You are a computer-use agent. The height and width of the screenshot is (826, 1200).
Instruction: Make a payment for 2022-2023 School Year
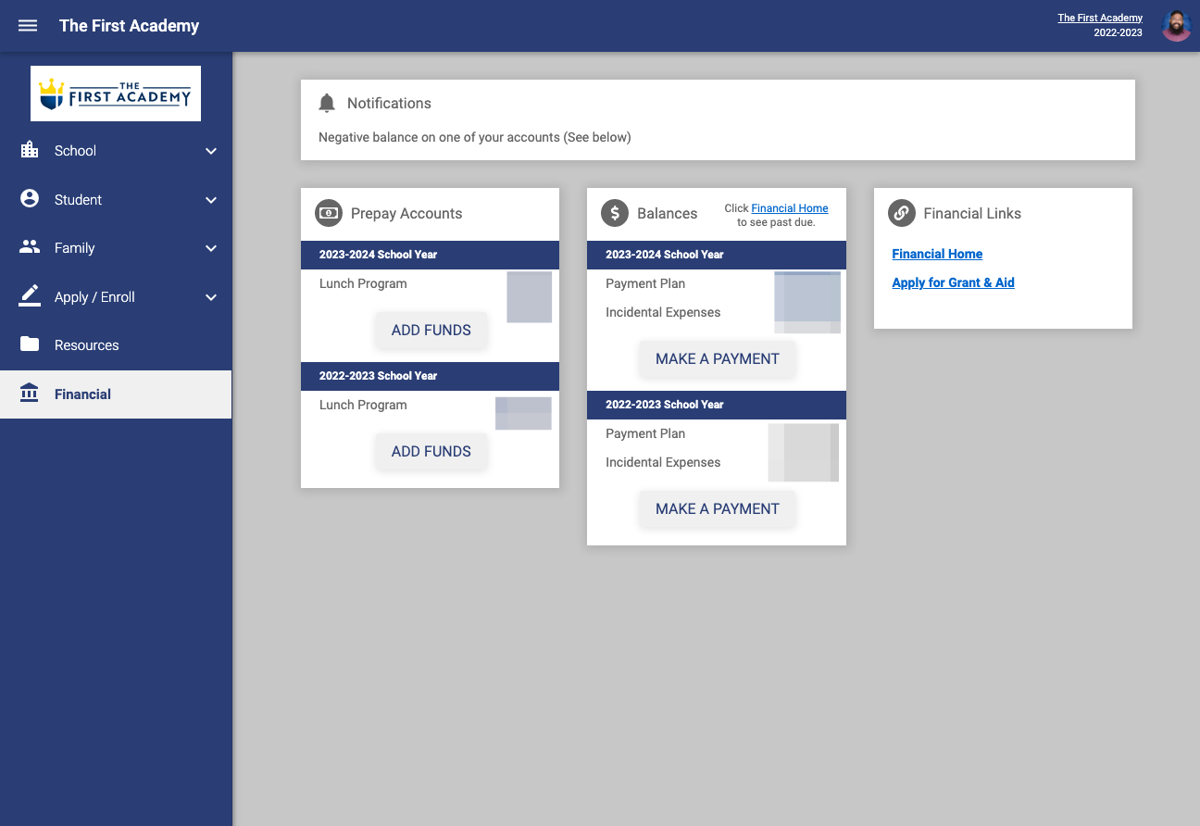tap(717, 509)
